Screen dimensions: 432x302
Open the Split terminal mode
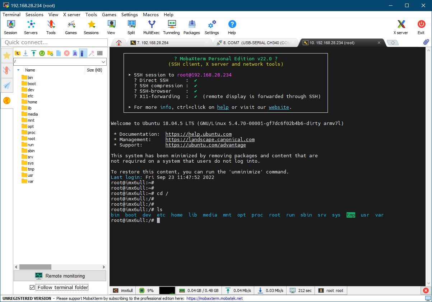[131, 27]
